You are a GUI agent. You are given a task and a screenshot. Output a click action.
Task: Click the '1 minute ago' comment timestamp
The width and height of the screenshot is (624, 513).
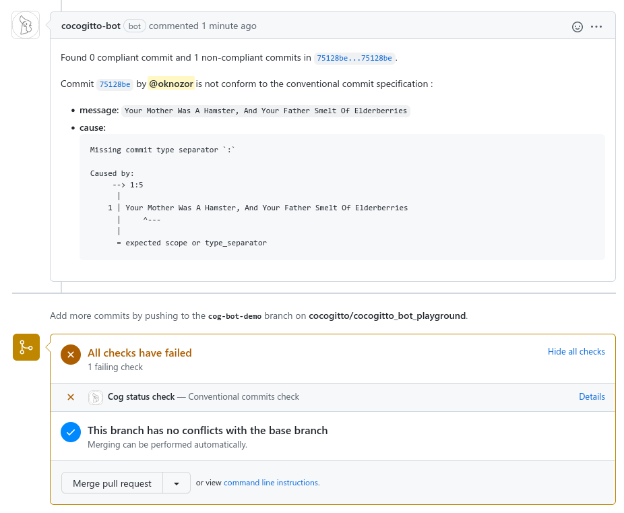229,26
